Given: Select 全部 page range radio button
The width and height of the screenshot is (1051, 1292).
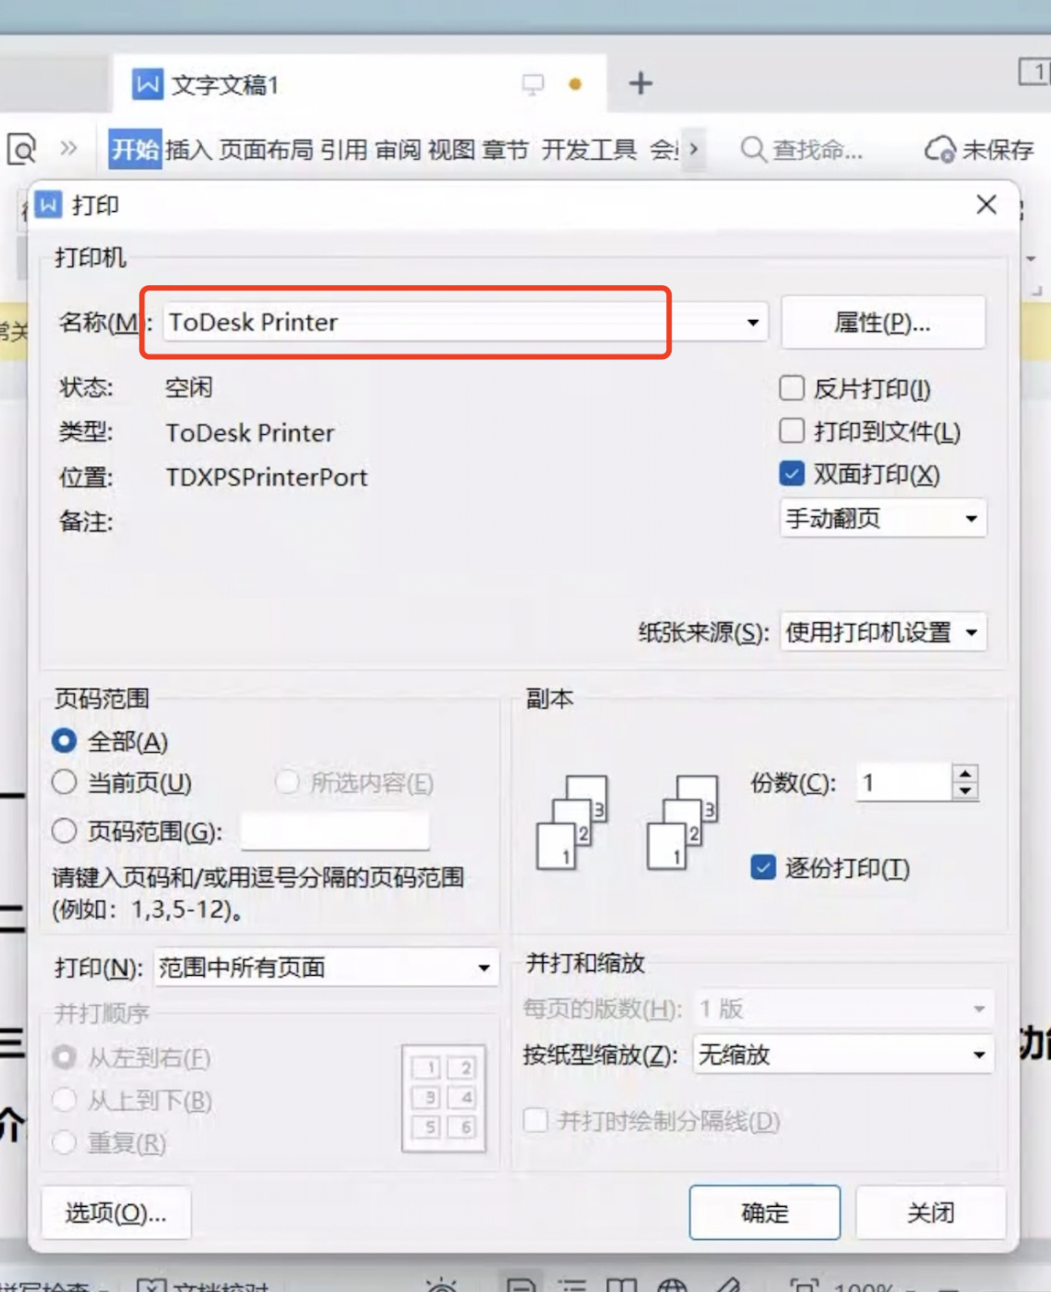Looking at the screenshot, I should tap(64, 740).
